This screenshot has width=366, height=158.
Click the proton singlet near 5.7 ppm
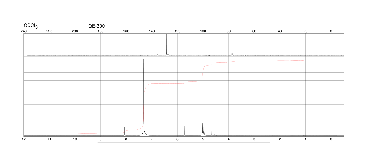(185, 130)
